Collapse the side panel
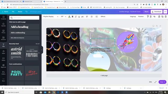168x94 pixels. (x=42, y=50)
